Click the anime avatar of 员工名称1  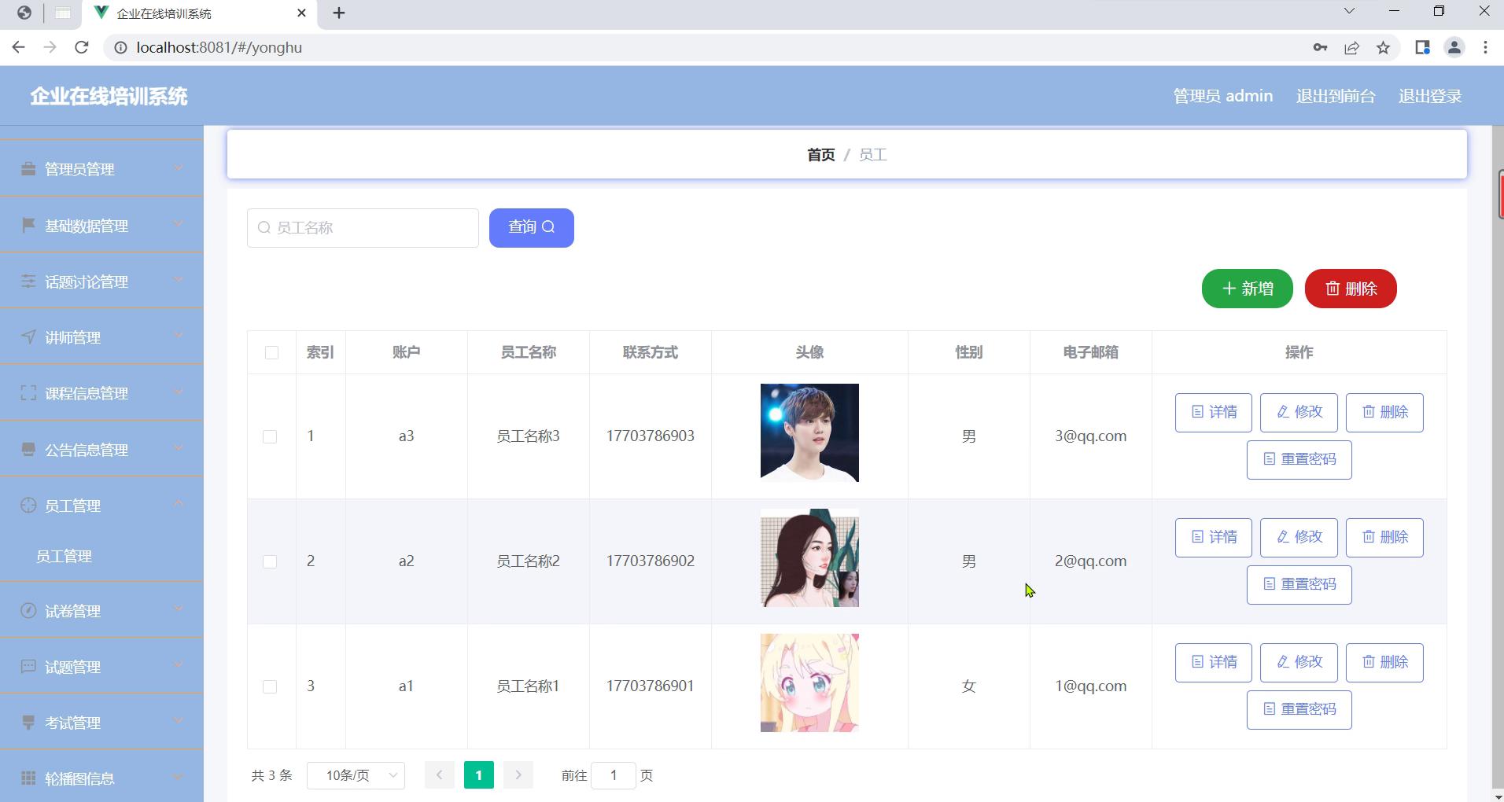click(809, 683)
